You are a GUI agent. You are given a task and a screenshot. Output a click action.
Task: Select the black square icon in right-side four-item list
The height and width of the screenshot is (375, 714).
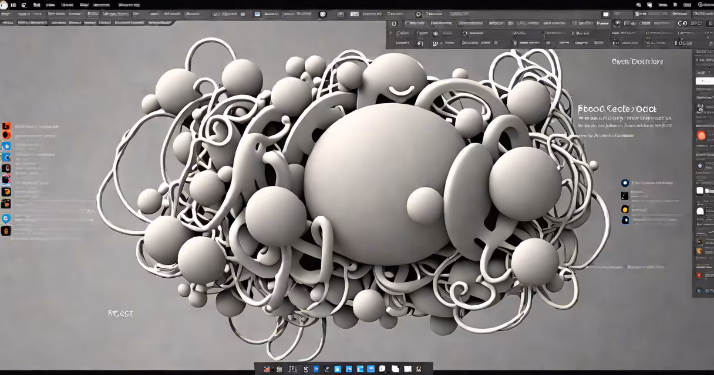(x=625, y=196)
